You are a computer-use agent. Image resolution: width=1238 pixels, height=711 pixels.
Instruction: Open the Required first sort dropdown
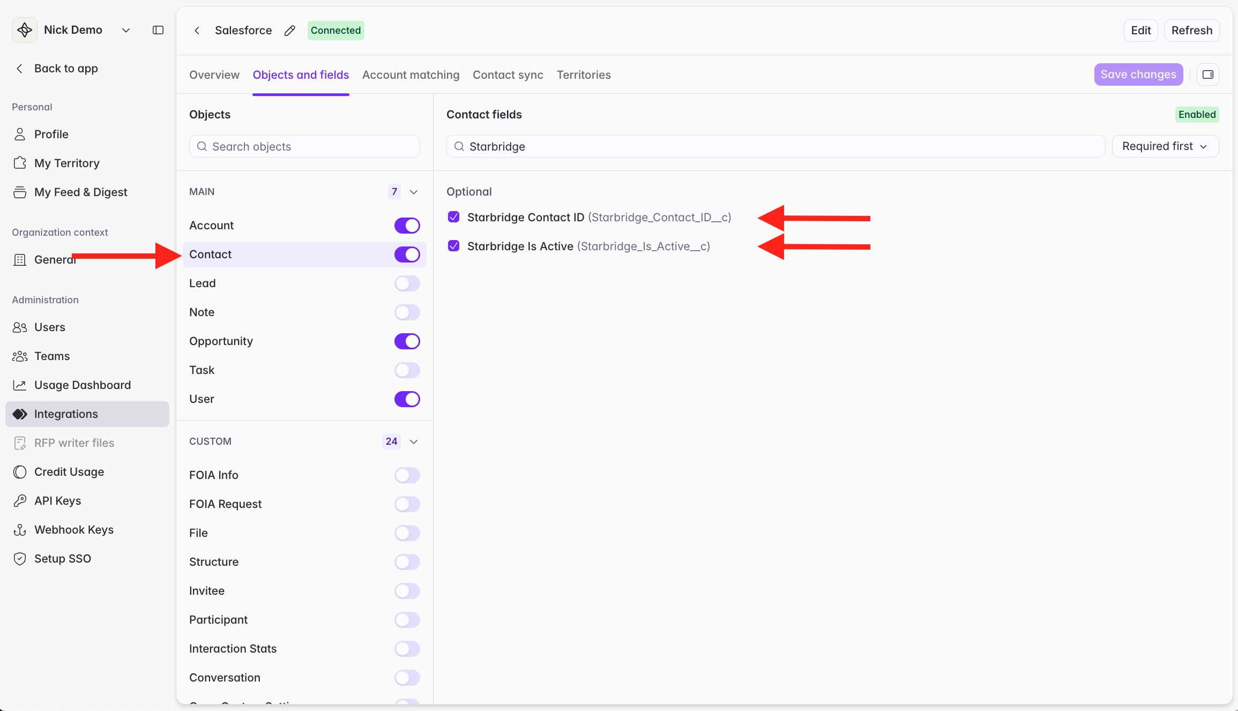coord(1166,146)
